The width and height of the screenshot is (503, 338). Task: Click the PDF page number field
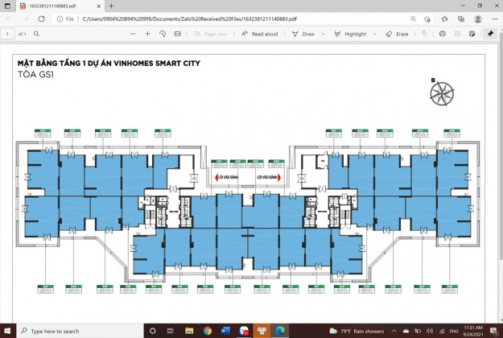coord(8,34)
